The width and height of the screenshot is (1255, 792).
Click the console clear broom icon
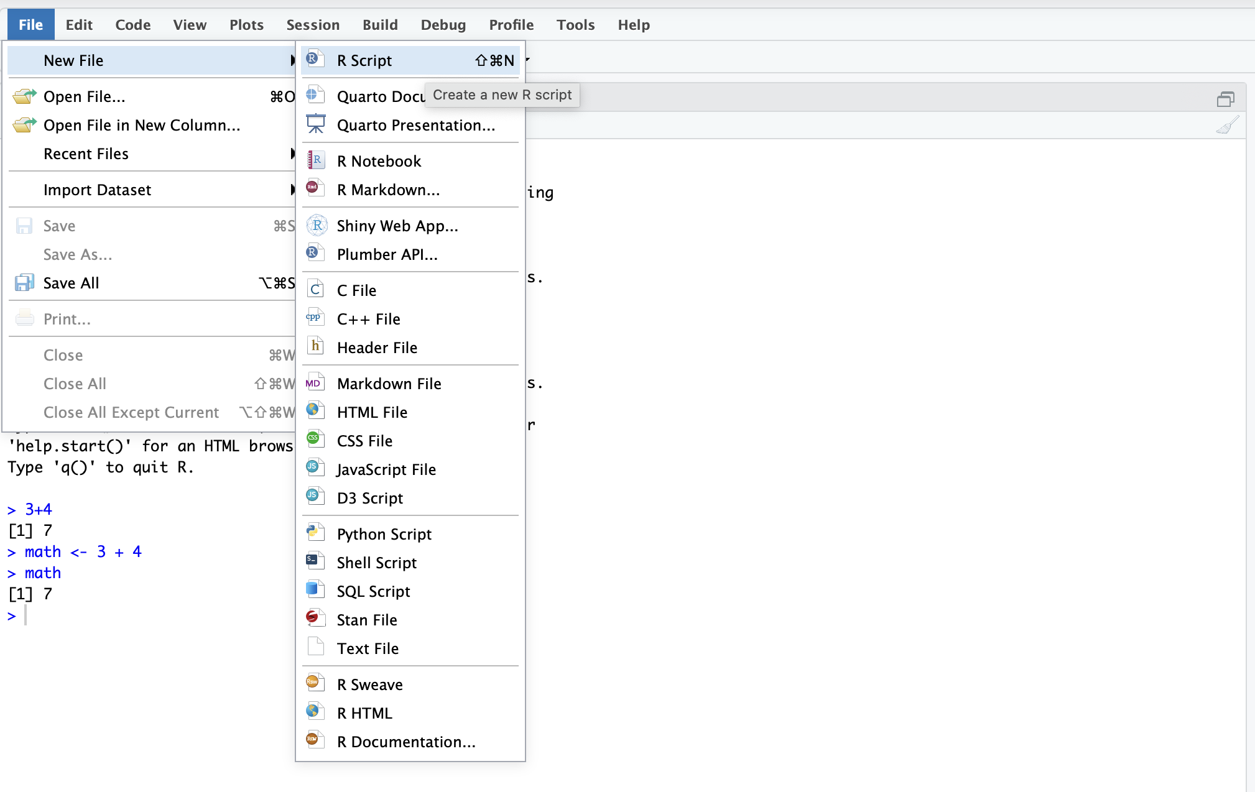pyautogui.click(x=1227, y=125)
